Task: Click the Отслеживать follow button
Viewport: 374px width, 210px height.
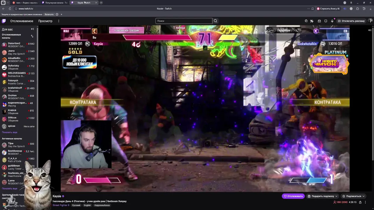Action: (293, 196)
